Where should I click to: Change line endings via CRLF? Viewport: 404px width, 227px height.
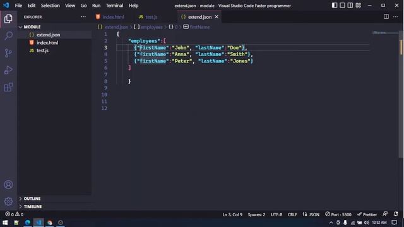click(x=292, y=214)
